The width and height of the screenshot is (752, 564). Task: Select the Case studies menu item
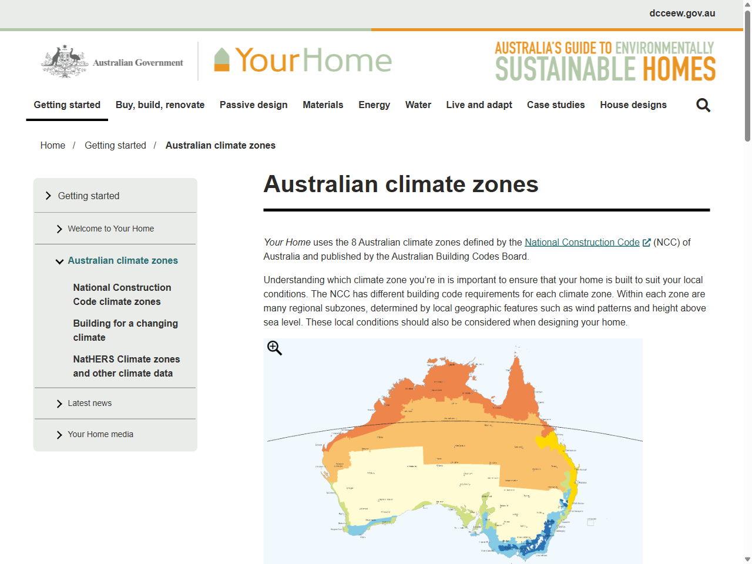pyautogui.click(x=556, y=105)
